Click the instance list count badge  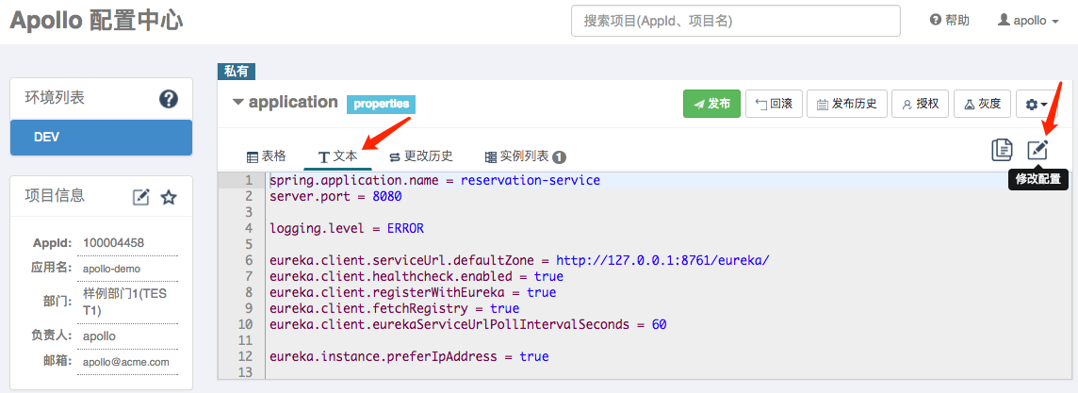click(x=559, y=156)
